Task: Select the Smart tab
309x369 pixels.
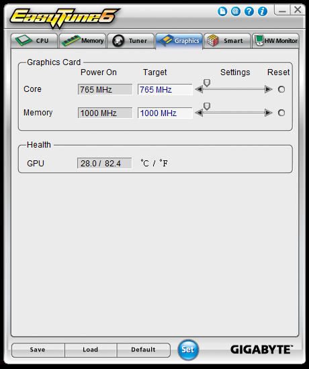Action: pos(227,41)
